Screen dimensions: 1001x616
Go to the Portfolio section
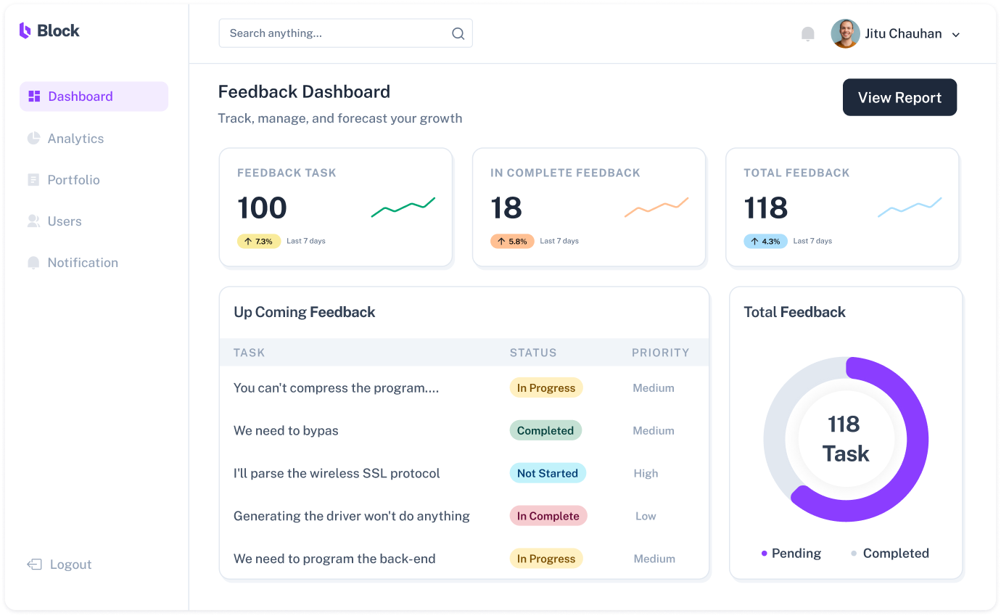(73, 180)
